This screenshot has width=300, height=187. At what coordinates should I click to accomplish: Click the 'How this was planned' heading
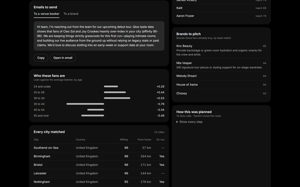[x=194, y=112]
